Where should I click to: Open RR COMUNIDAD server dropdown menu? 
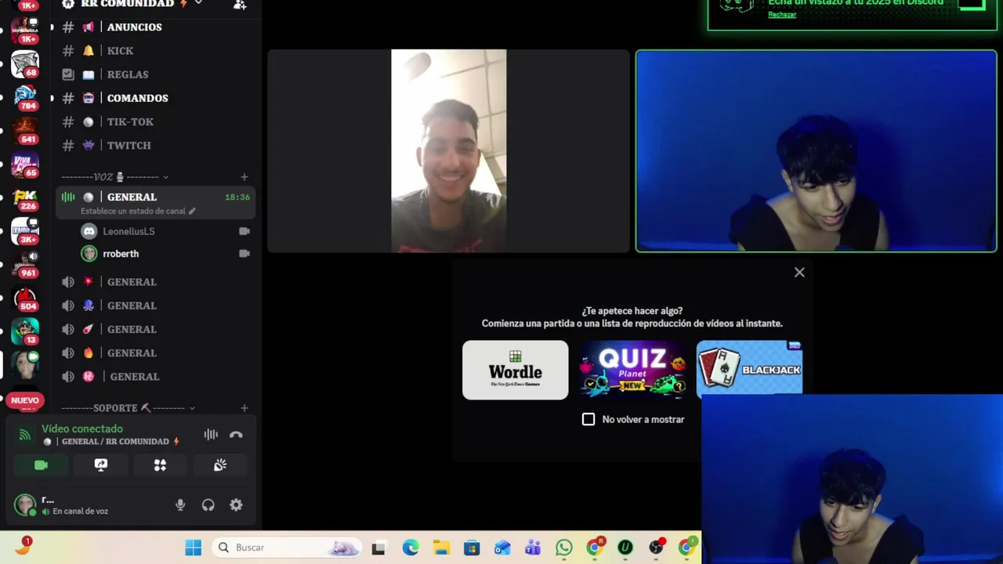tap(133, 4)
